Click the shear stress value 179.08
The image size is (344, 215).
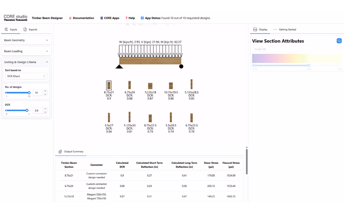click(x=211, y=175)
